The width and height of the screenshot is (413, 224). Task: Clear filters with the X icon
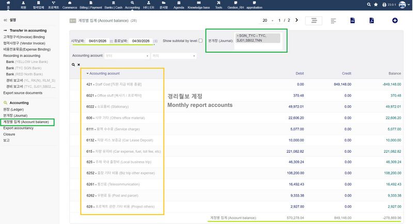[79, 65]
